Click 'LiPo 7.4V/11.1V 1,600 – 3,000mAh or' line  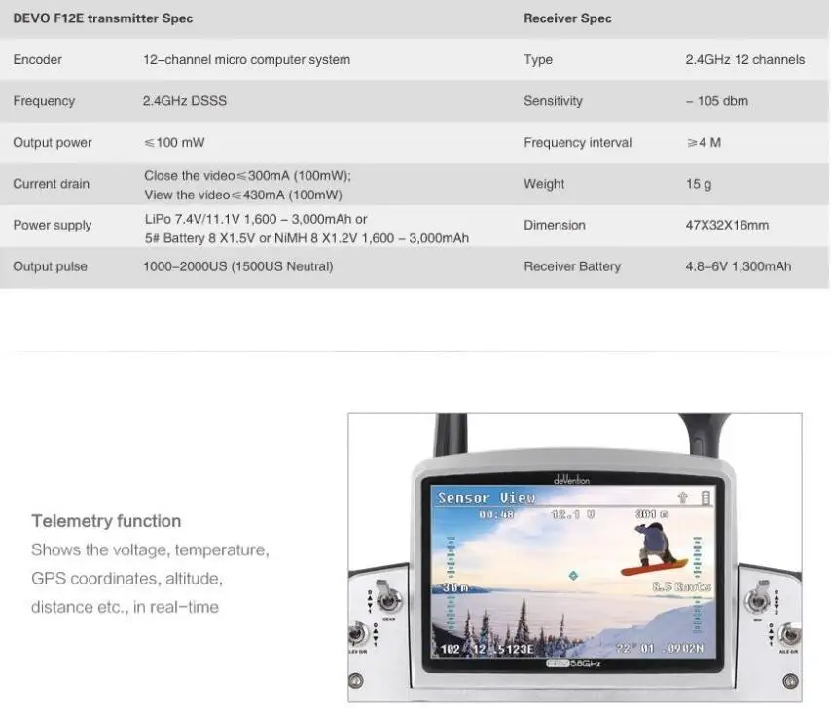pos(256,219)
